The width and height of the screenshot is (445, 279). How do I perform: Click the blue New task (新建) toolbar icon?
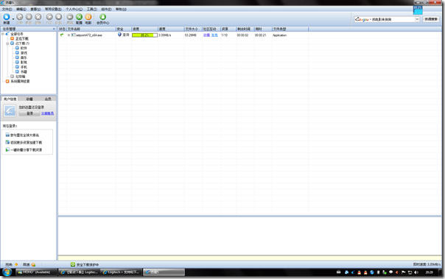pos(7,17)
